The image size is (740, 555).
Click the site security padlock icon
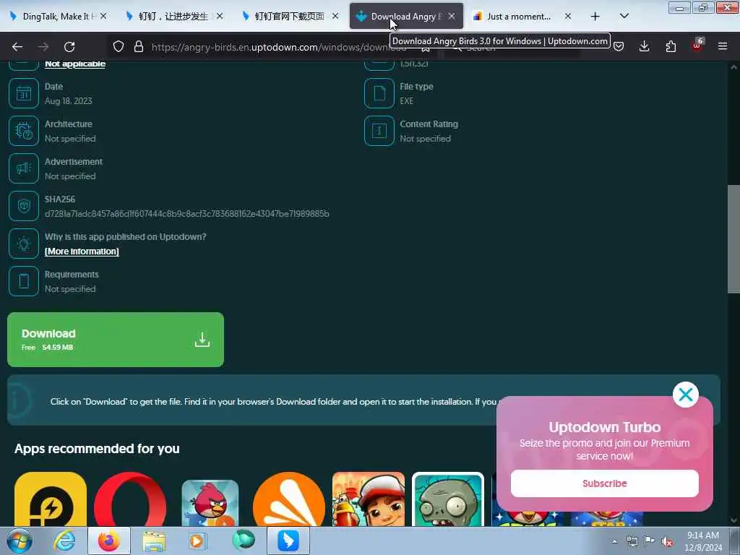tap(138, 46)
